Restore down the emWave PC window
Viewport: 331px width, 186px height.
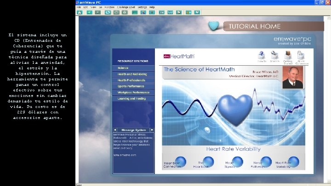(322, 2)
